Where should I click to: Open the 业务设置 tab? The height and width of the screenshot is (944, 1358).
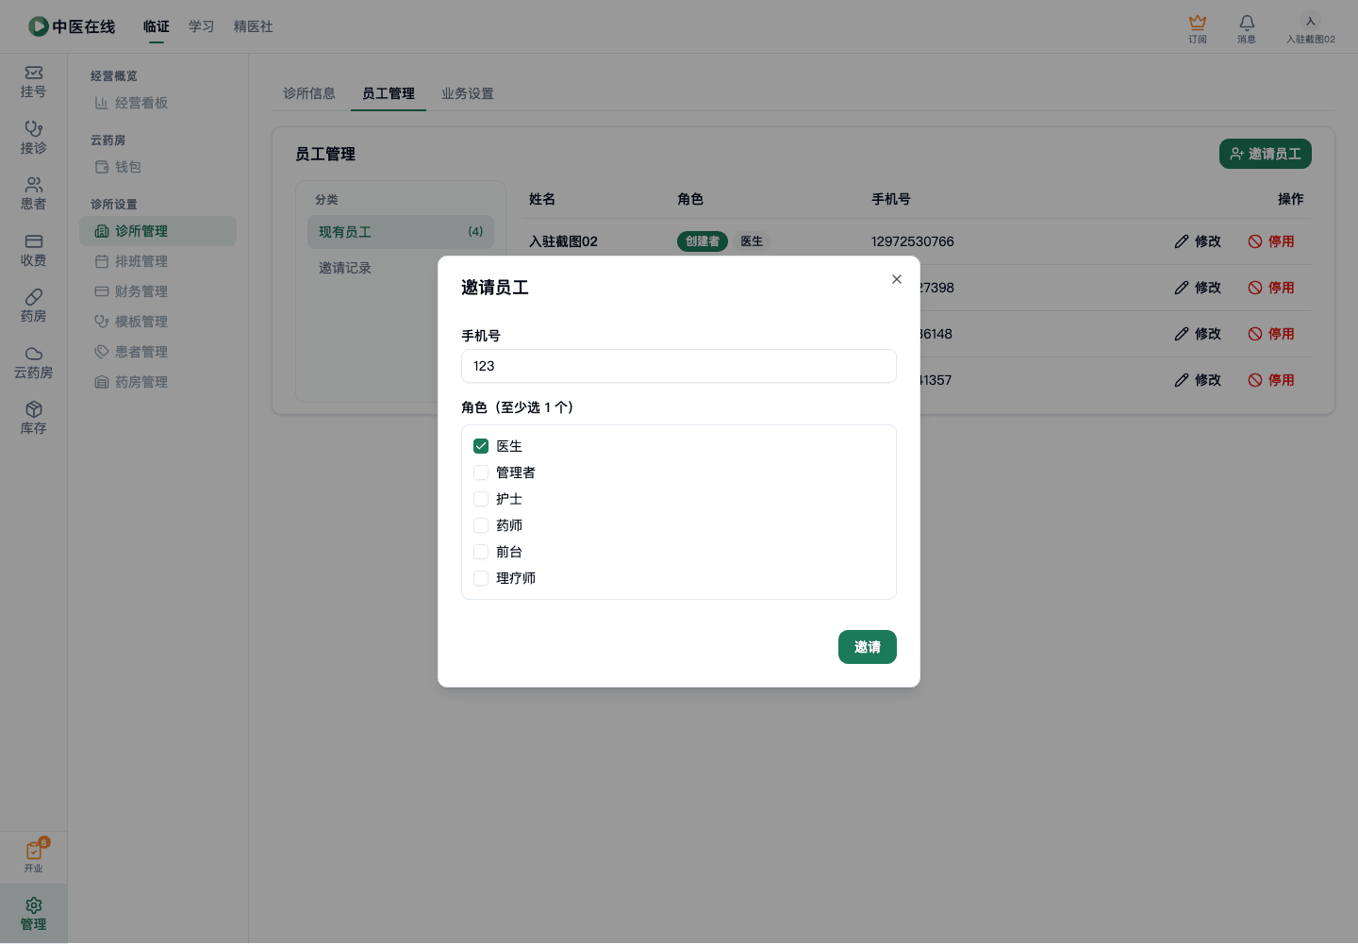pos(468,93)
